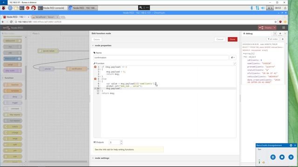The image size is (298, 167).
Task: Open remote desktop more options ellipsis
Action: click(147, 7)
